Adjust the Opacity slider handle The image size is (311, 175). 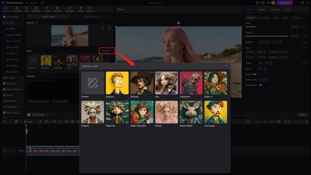click(x=287, y=36)
